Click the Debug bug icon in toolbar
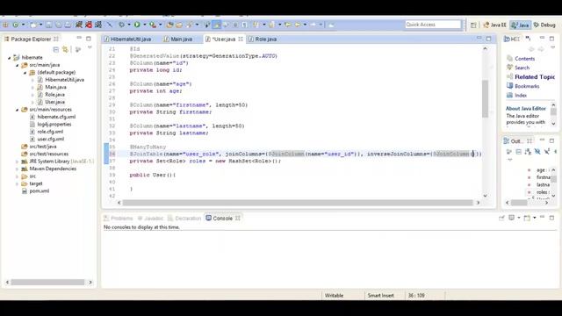562x316 pixels. 122,25
